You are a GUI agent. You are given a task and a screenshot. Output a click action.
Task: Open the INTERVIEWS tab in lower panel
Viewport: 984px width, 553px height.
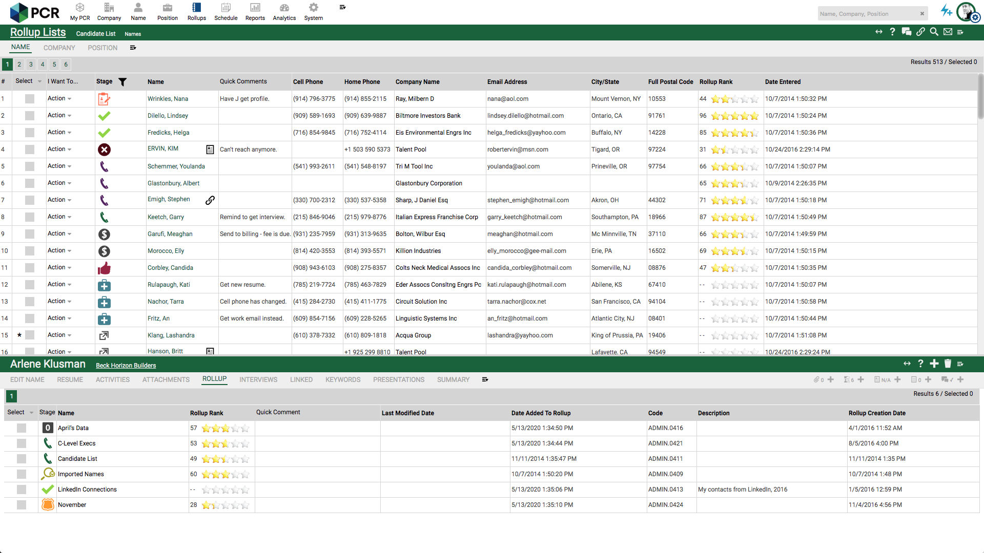pos(258,379)
